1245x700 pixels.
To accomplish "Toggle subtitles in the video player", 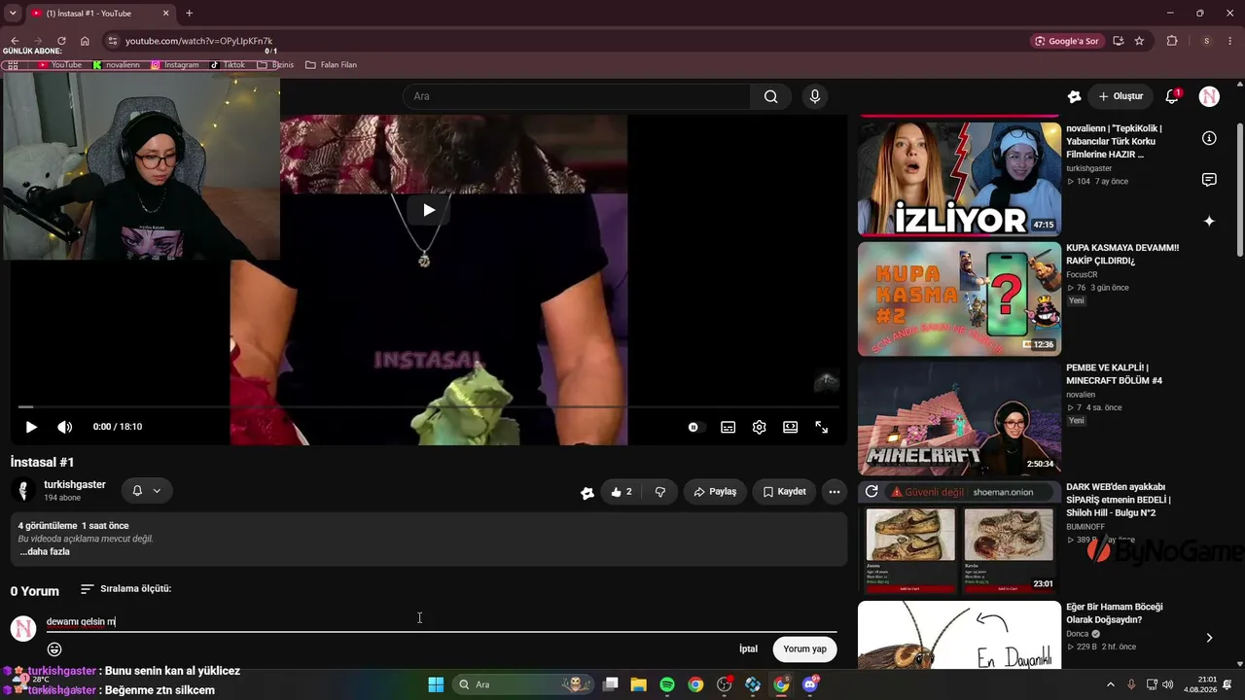I will coord(728,427).
